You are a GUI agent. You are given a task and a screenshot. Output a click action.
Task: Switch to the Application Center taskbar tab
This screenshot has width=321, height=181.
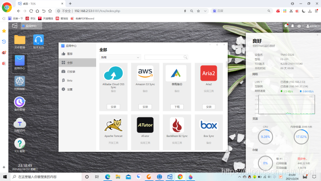(x=32, y=26)
